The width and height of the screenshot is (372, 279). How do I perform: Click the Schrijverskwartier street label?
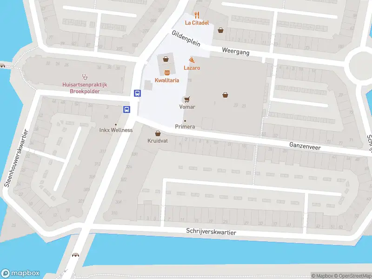[x=211, y=231]
